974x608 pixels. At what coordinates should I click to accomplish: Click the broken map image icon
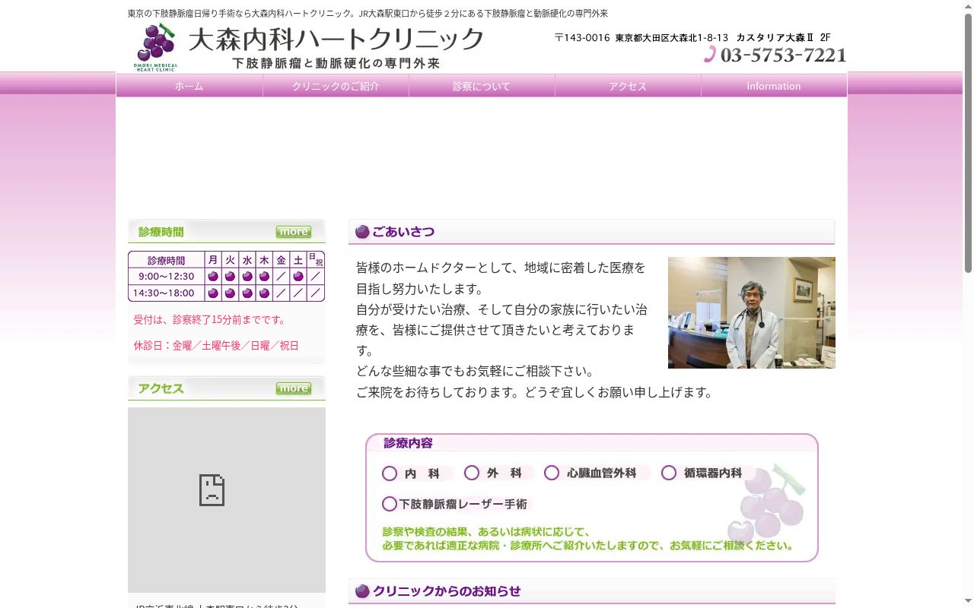click(212, 490)
